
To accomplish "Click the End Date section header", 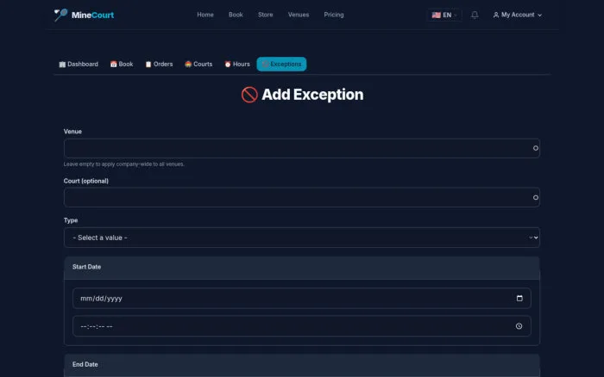I will 302,365.
